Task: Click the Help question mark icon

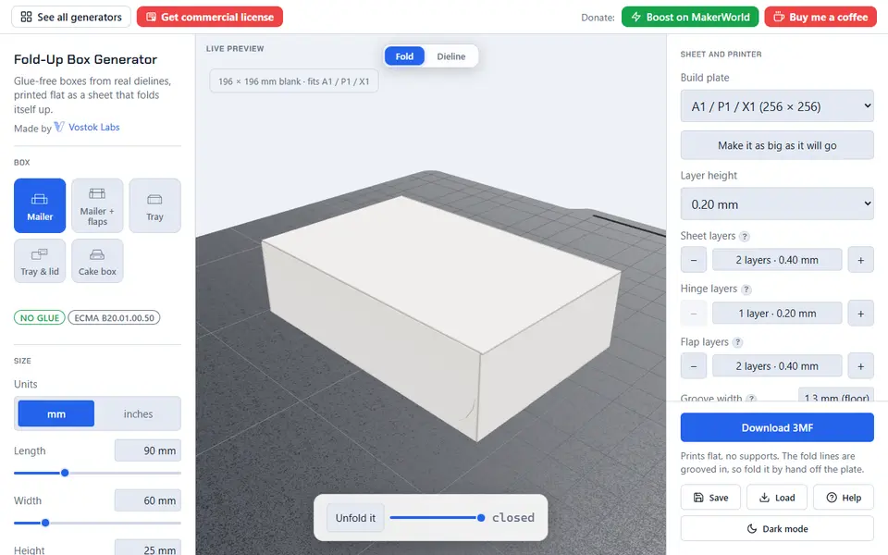Action: [x=832, y=498]
